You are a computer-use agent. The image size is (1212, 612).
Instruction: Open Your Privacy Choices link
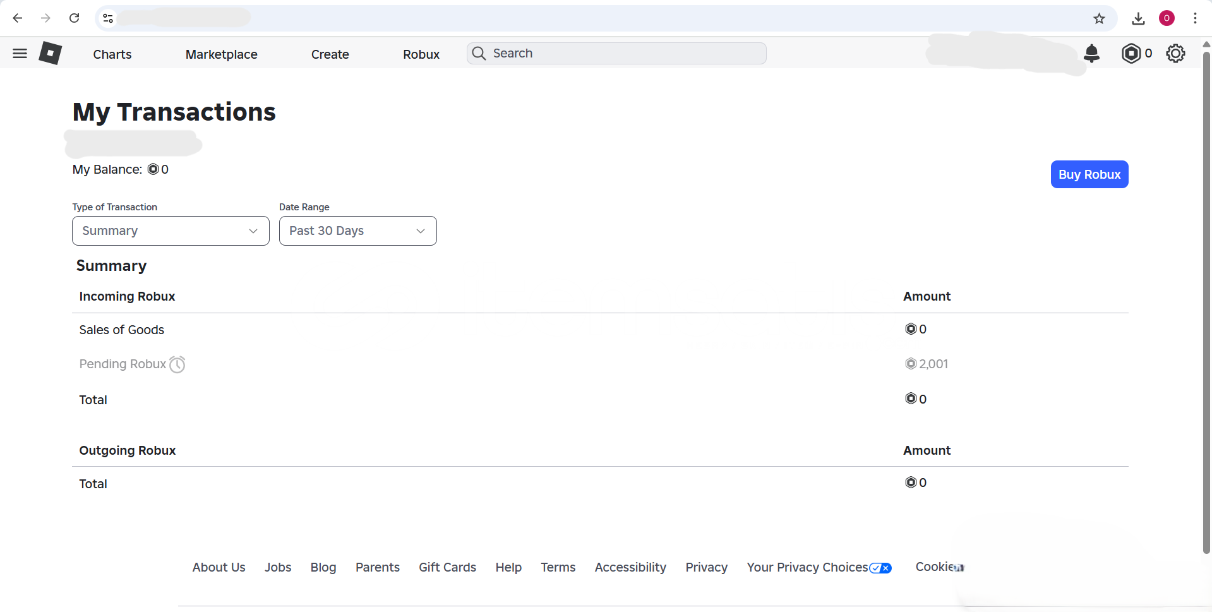807,567
